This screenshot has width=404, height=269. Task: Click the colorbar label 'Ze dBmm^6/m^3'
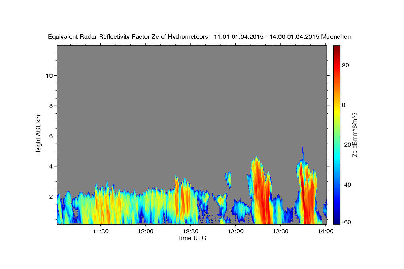355,134
